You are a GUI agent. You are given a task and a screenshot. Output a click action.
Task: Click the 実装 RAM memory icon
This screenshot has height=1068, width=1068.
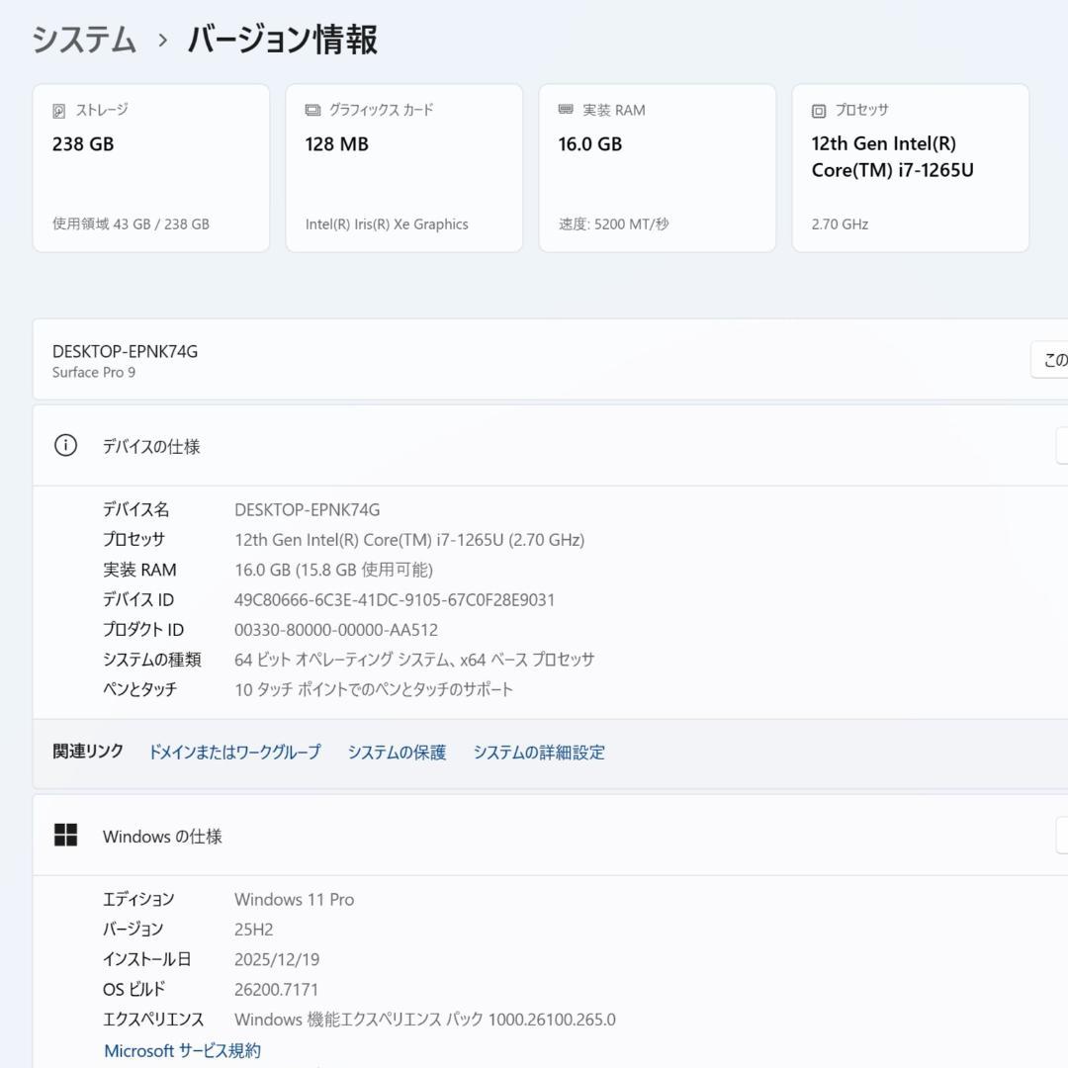[564, 110]
